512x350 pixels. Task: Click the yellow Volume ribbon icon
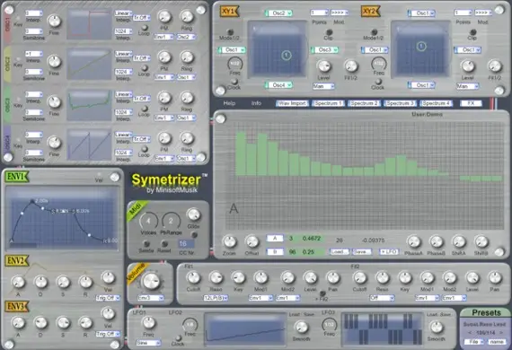[x=137, y=274]
